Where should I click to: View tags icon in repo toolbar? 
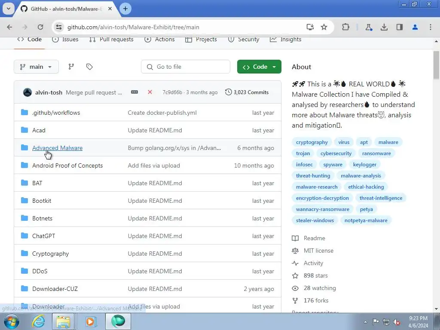pos(89,67)
